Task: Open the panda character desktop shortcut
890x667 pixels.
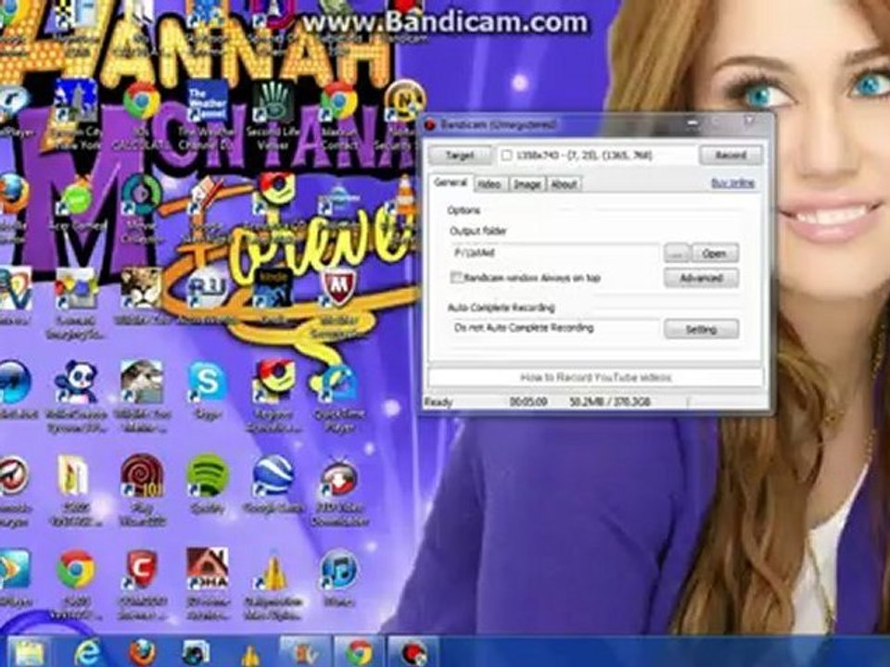Action: [76, 384]
